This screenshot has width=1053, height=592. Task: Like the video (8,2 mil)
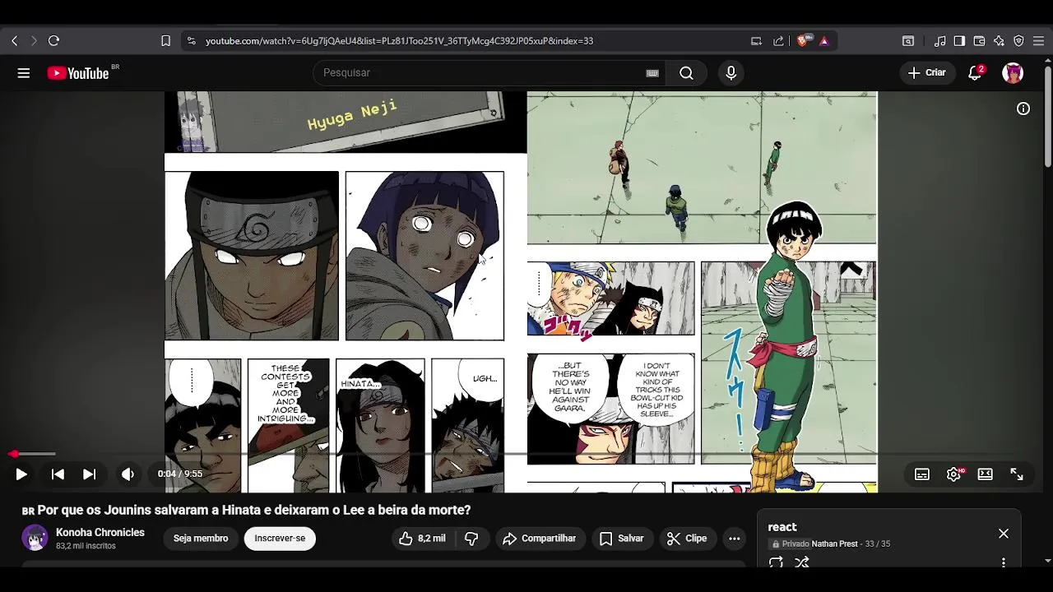422,539
